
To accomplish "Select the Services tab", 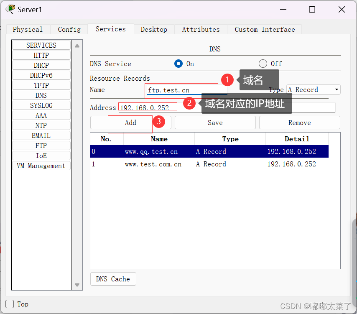I will click(x=111, y=29).
